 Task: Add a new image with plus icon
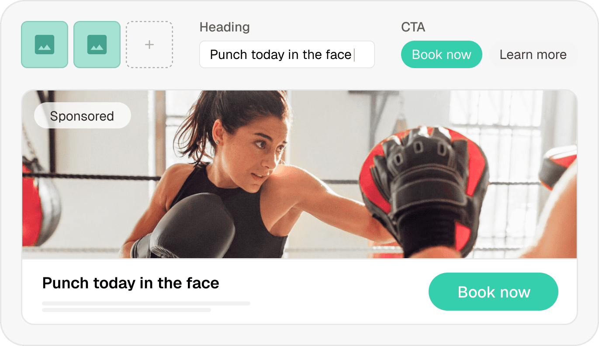pyautogui.click(x=149, y=45)
